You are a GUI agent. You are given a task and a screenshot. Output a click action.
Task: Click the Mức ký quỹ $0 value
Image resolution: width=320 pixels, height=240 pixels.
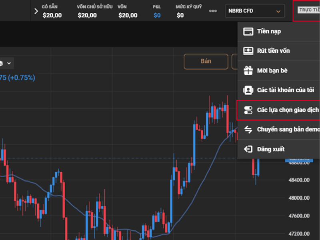pyautogui.click(x=180, y=15)
